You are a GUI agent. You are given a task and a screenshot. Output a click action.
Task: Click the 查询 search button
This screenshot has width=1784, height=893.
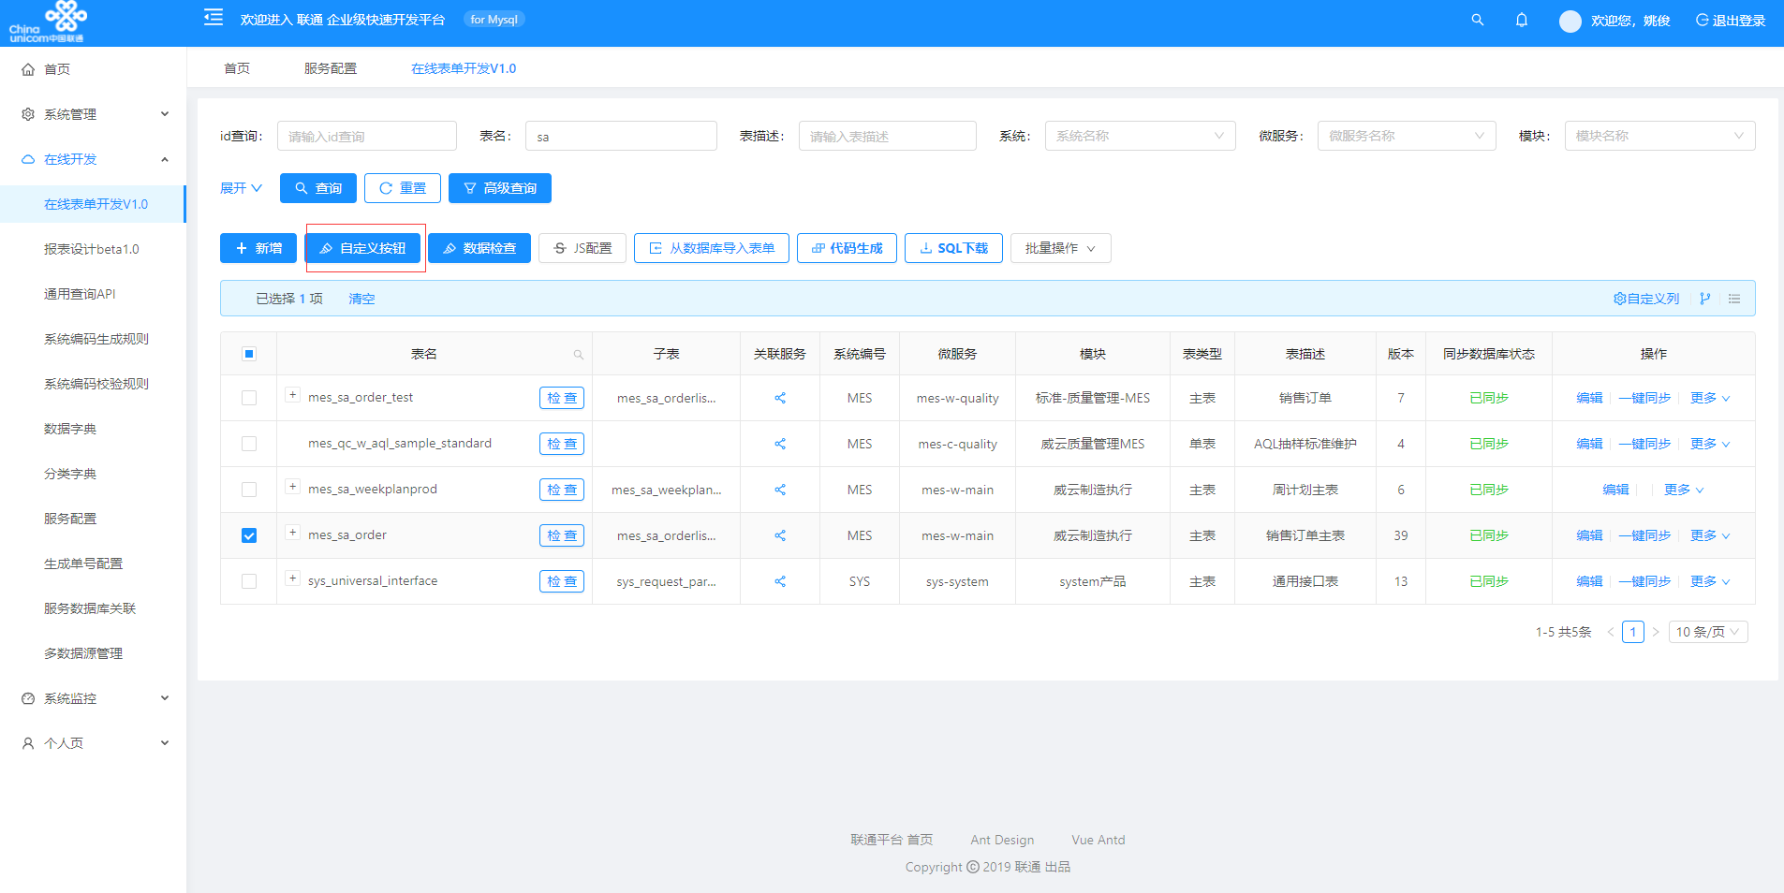pyautogui.click(x=318, y=188)
